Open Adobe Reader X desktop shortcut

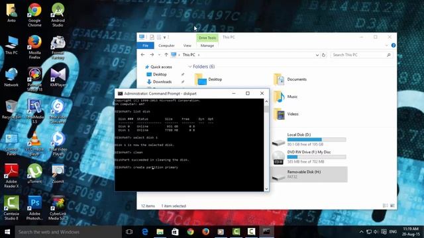pyautogui.click(x=11, y=176)
